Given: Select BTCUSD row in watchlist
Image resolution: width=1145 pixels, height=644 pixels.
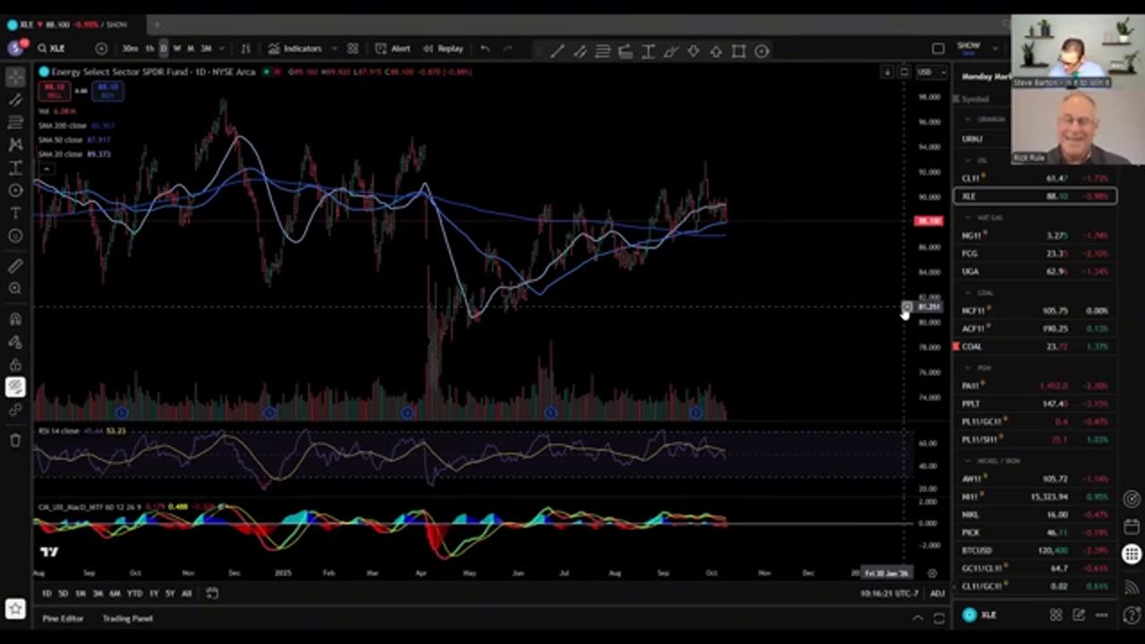Looking at the screenshot, I should (x=1036, y=550).
